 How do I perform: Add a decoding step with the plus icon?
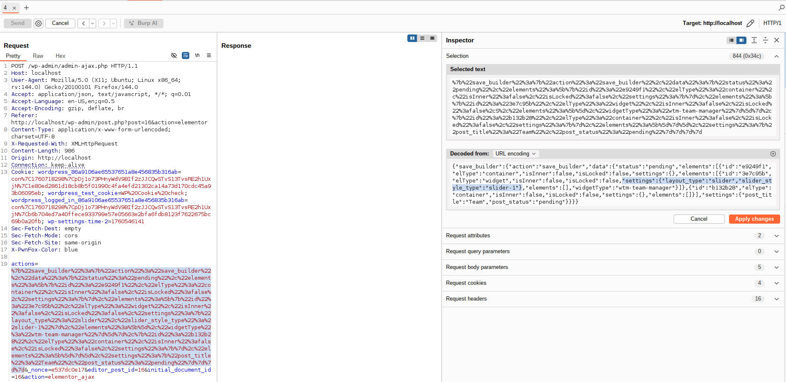tap(773, 154)
